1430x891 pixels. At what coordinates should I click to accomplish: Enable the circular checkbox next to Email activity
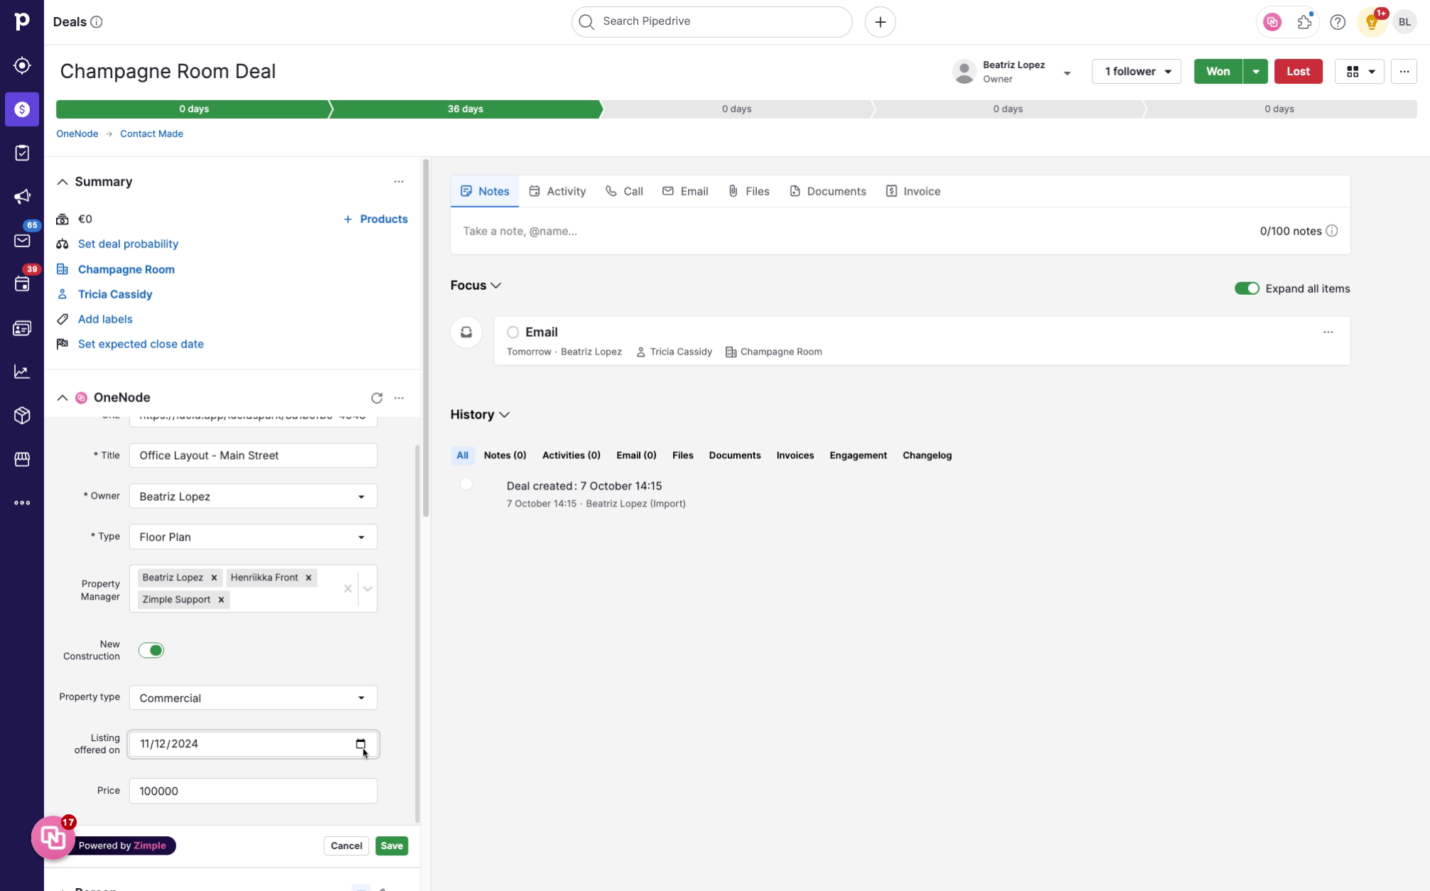(513, 332)
